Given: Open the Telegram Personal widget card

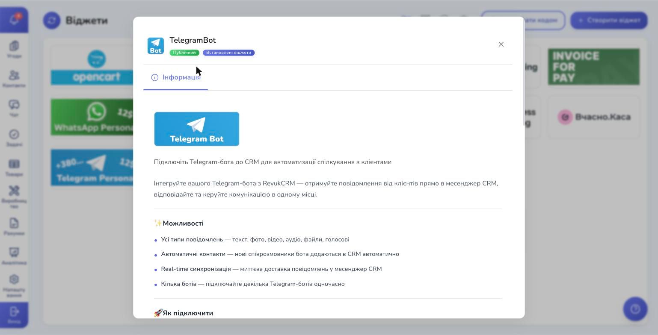Looking at the screenshot, I should [92, 167].
